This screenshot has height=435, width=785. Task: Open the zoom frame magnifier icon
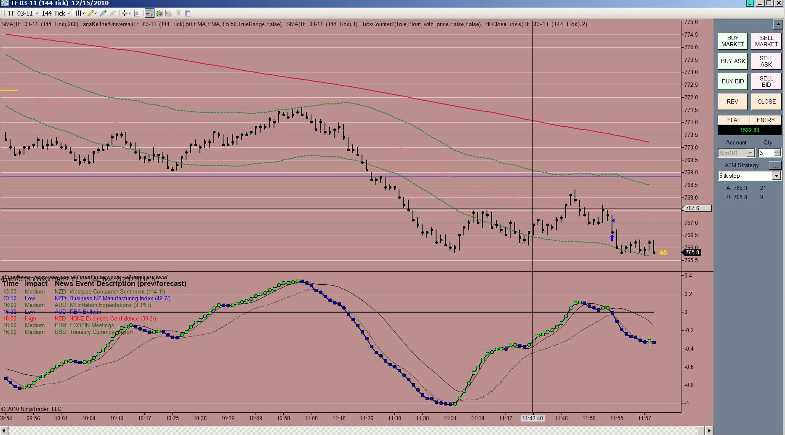(x=137, y=13)
